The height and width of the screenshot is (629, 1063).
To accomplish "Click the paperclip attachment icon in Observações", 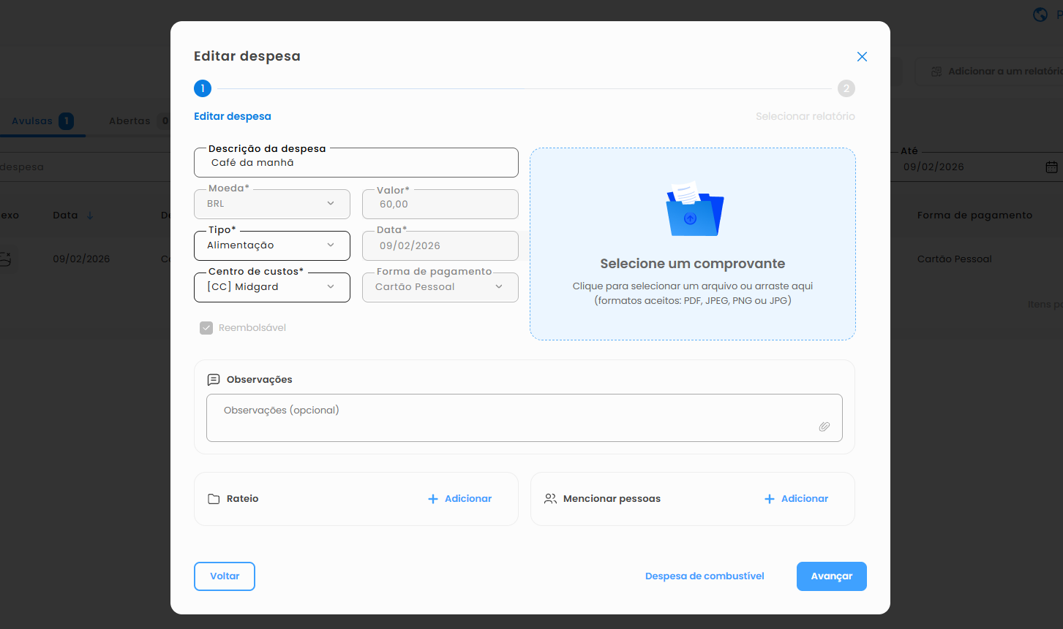I will point(824,427).
